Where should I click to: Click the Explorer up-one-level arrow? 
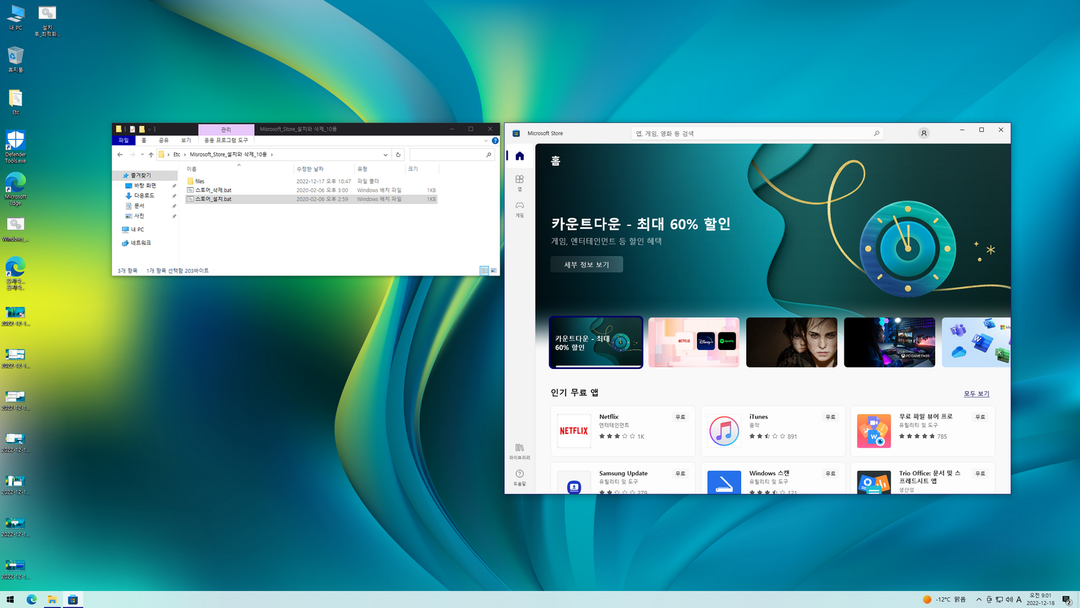[151, 155]
